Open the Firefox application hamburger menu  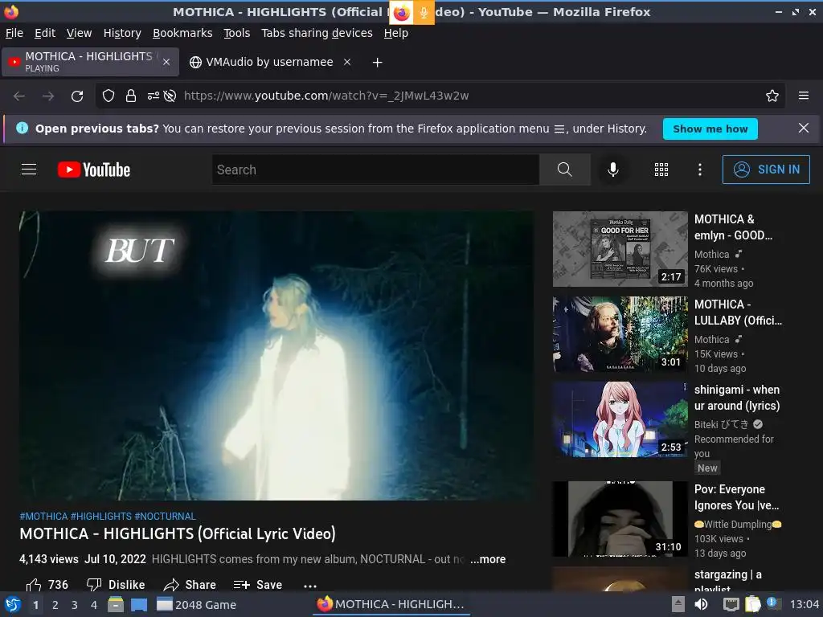[x=804, y=96]
